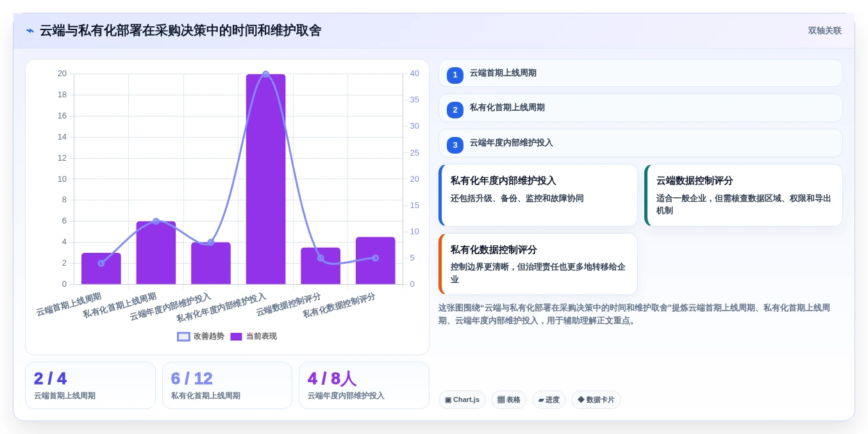Open the 云端首期上线周期 list row
The width and height of the screenshot is (868, 434).
coord(640,73)
